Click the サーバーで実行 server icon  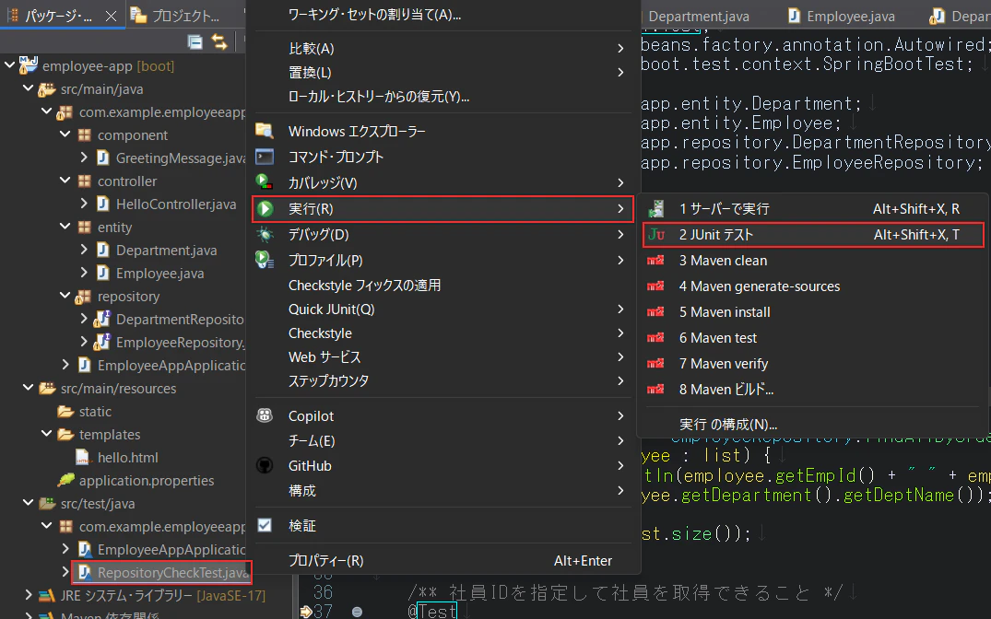(656, 208)
